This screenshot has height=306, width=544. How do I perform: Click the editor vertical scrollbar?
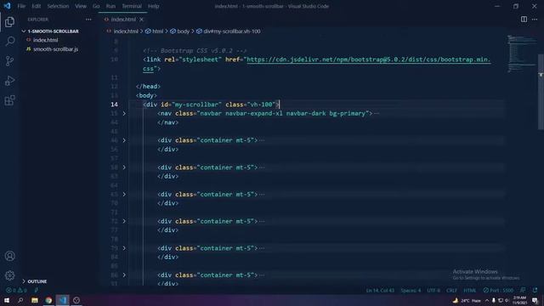pyautogui.click(x=541, y=92)
